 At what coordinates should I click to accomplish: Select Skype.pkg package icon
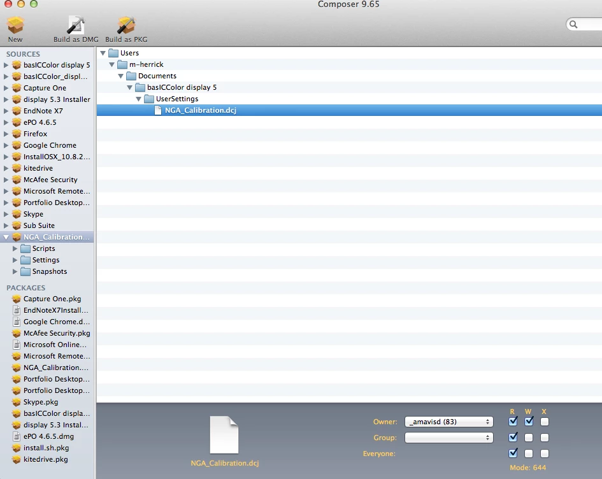click(17, 402)
